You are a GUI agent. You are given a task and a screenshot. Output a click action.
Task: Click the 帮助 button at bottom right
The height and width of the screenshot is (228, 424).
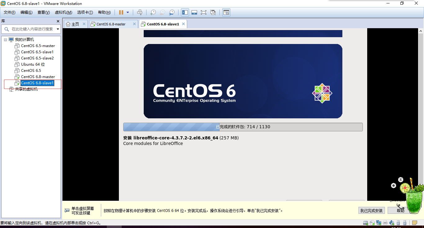pyautogui.click(x=400, y=210)
